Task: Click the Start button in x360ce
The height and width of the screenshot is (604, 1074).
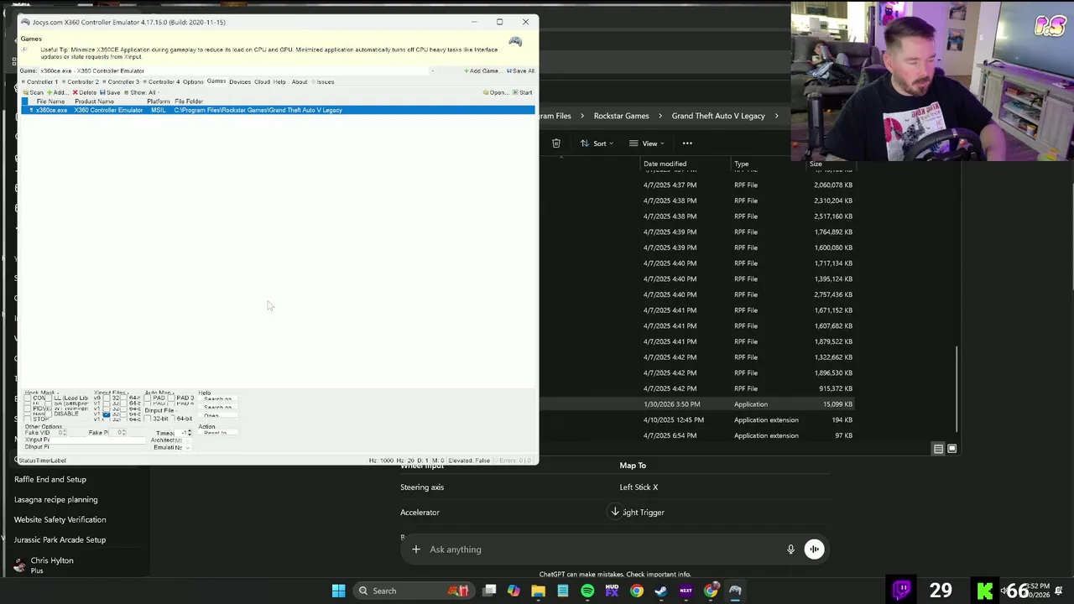Action: coord(523,92)
